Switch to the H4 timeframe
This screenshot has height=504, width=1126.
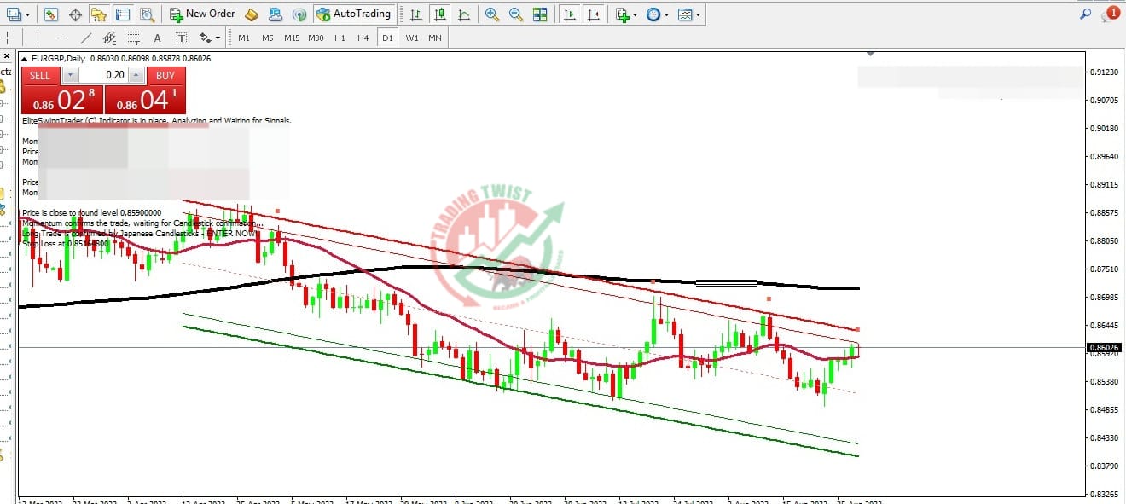coord(363,38)
